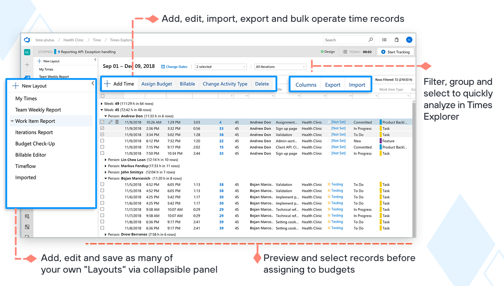Click the edit pencil icon on Andrew Don's selected row

point(111,122)
